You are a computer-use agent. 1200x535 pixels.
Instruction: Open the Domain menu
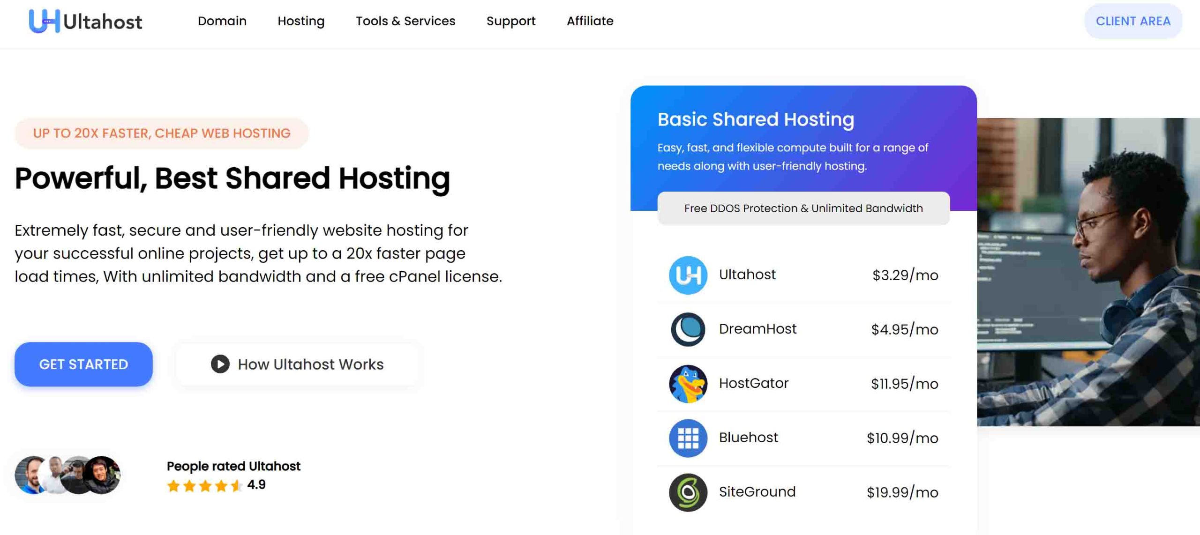222,21
